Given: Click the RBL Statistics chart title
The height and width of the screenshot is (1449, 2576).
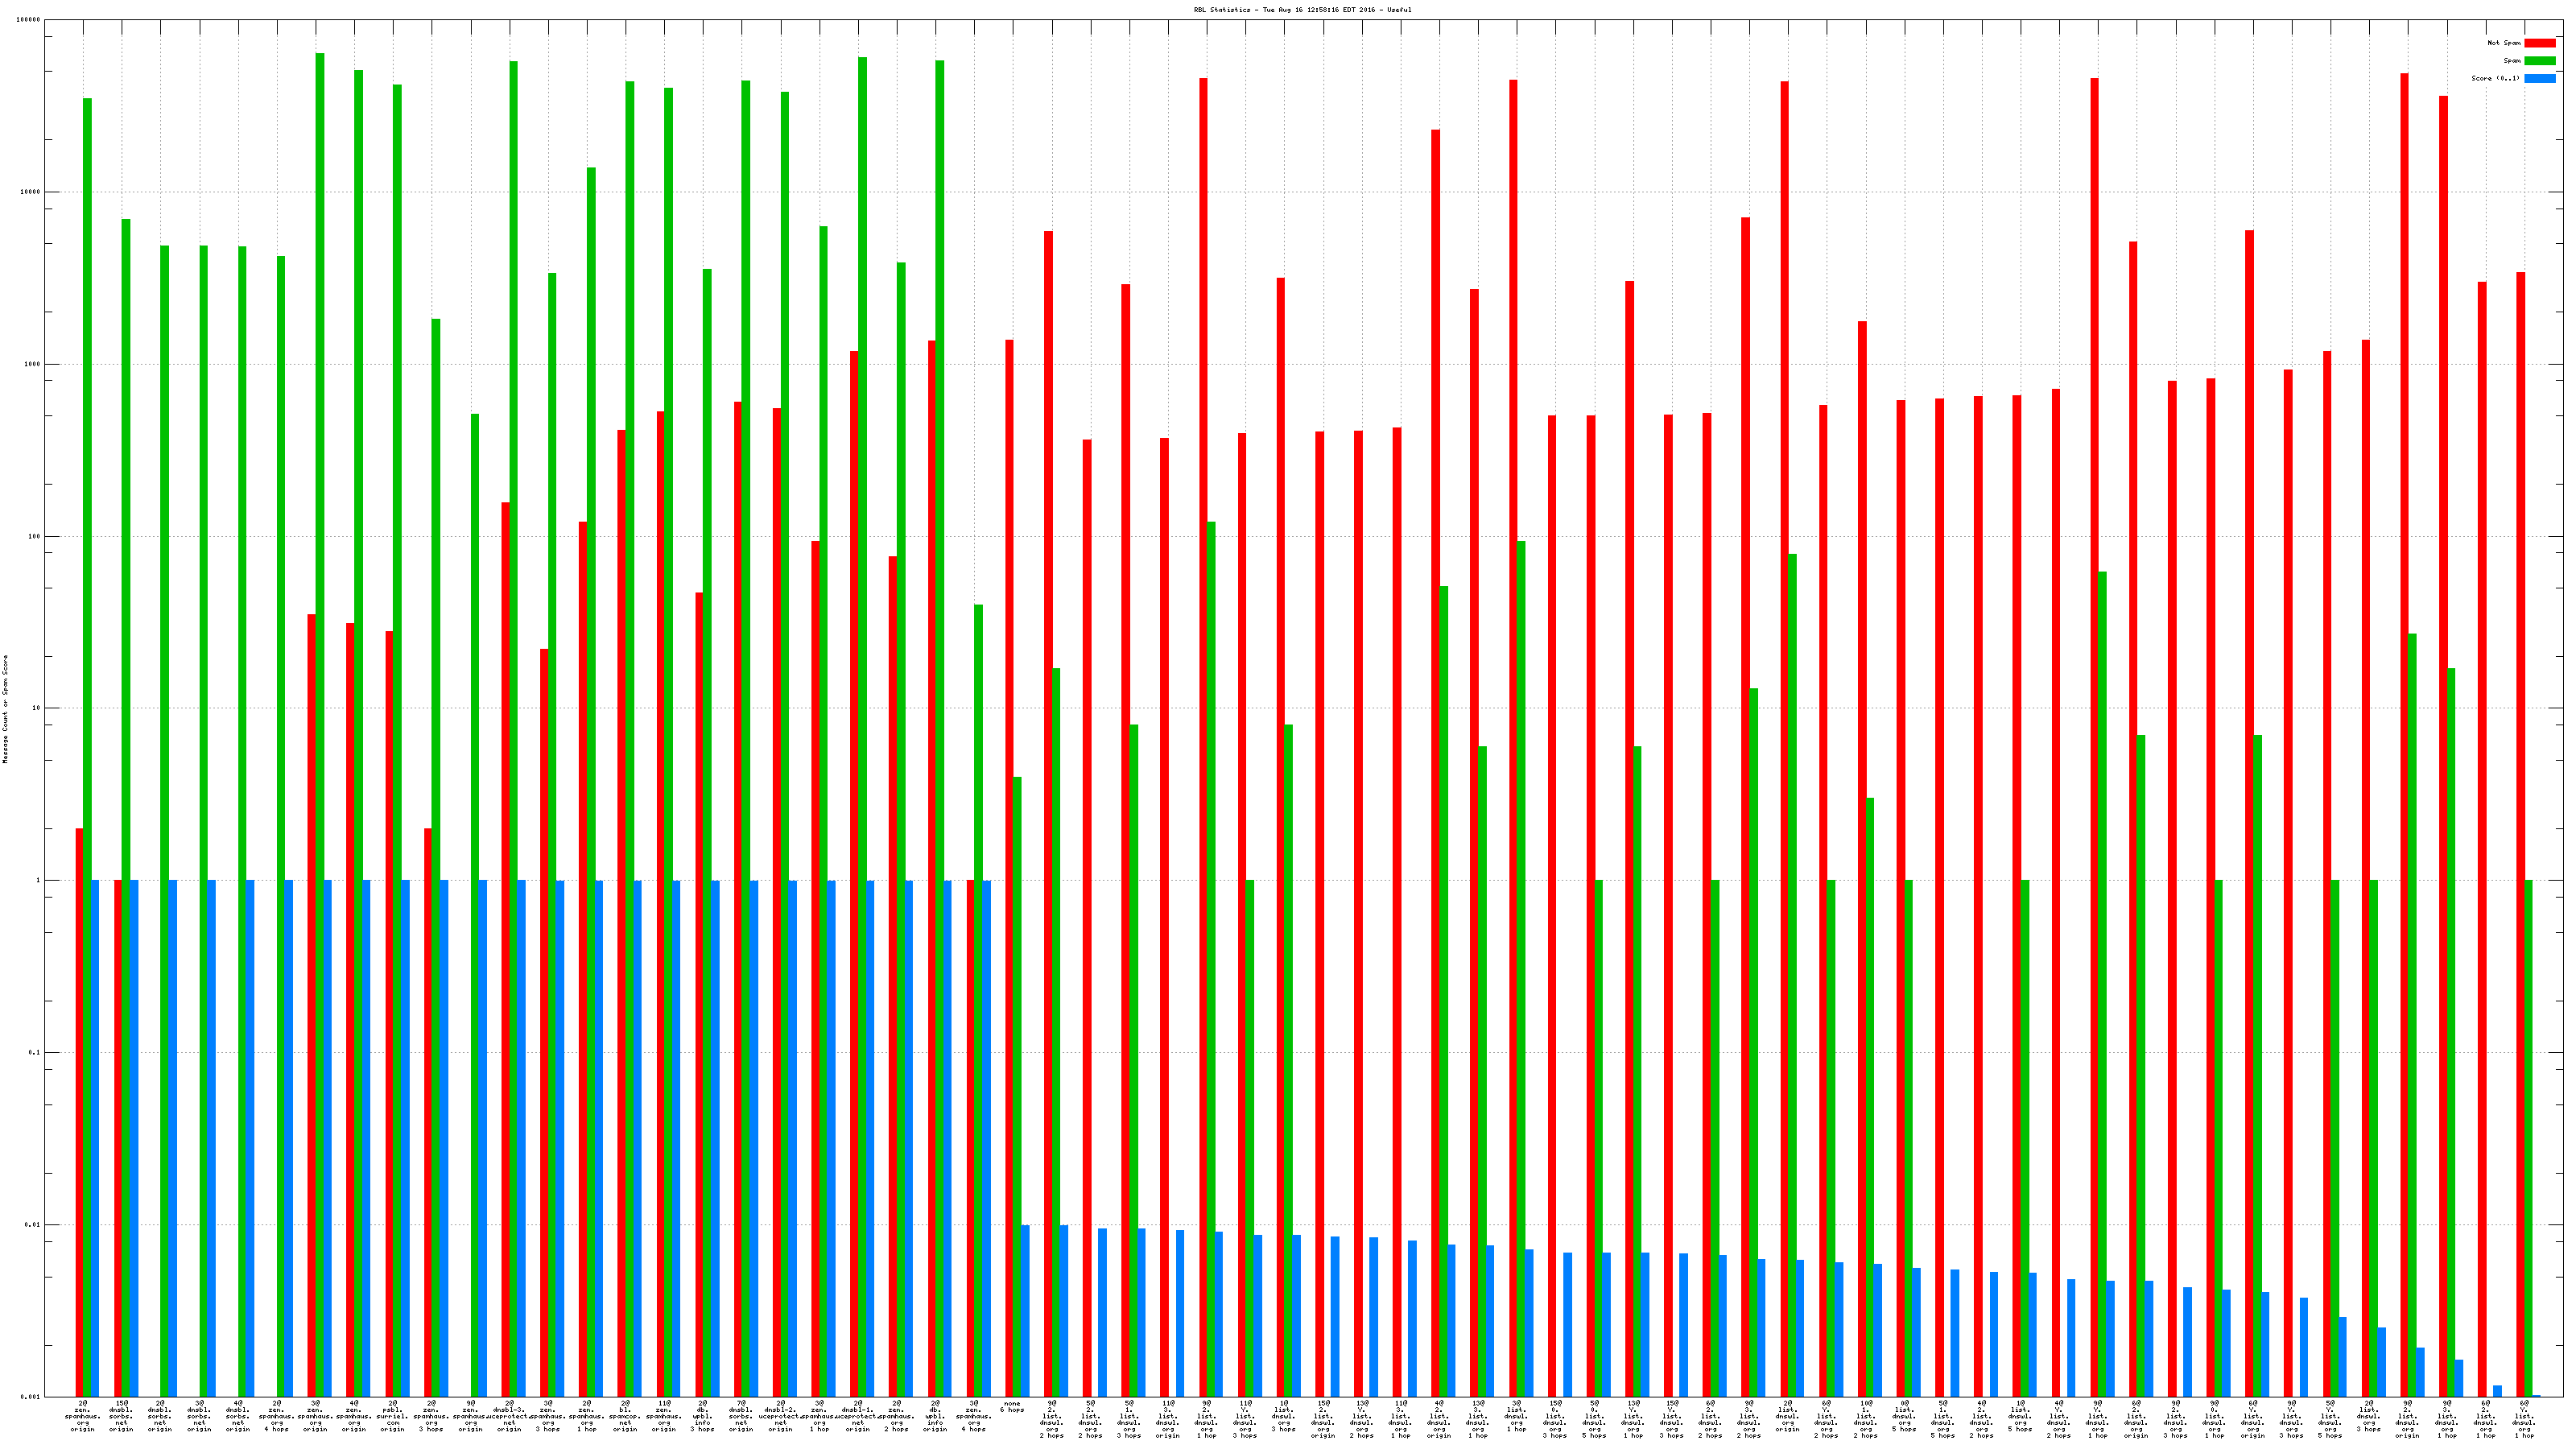Looking at the screenshot, I should click(1302, 10).
